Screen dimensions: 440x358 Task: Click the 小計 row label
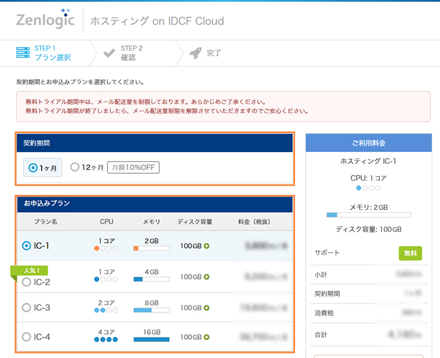coord(321,275)
